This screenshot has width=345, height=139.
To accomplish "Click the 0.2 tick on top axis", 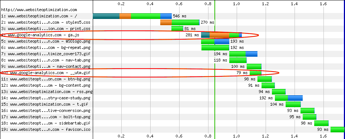I will click(121, 4).
